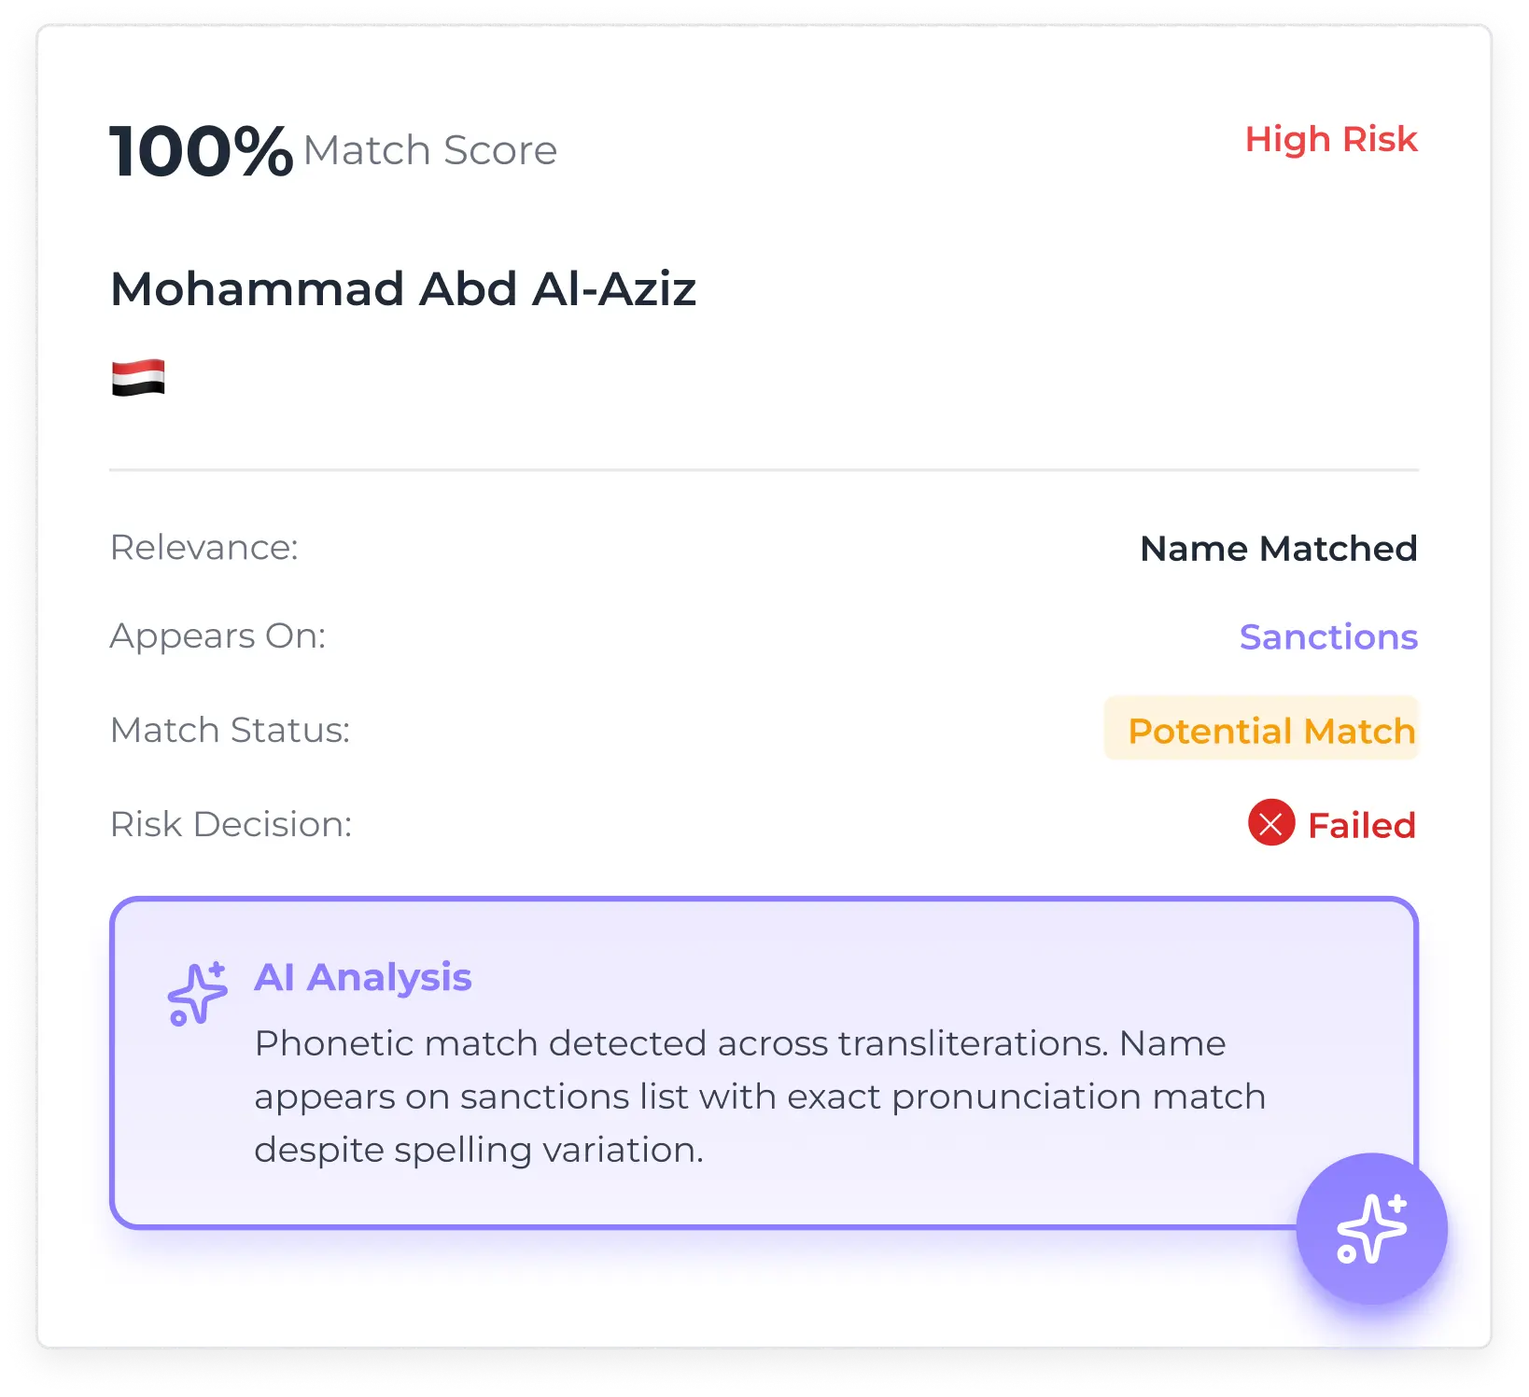
Task: Click the floating purple AI sparkle button
Action: pos(1371,1228)
